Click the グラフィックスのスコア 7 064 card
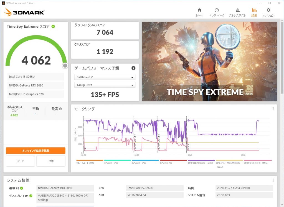The image size is (284, 207). [105, 30]
